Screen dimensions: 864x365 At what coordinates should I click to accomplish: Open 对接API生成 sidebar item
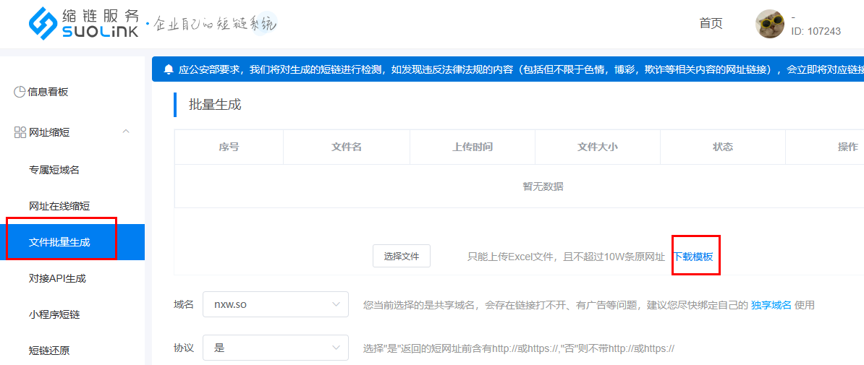(57, 278)
